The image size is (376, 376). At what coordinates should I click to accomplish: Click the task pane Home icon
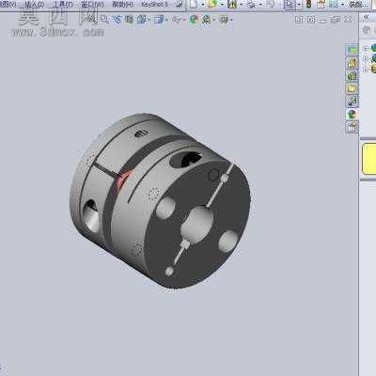(x=366, y=30)
